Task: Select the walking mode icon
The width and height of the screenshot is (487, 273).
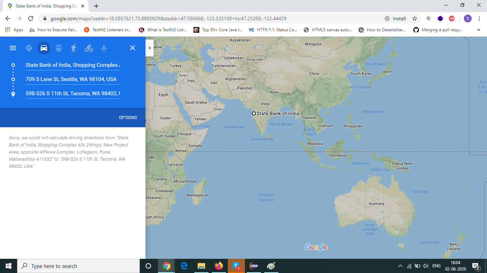Action: click(x=74, y=48)
